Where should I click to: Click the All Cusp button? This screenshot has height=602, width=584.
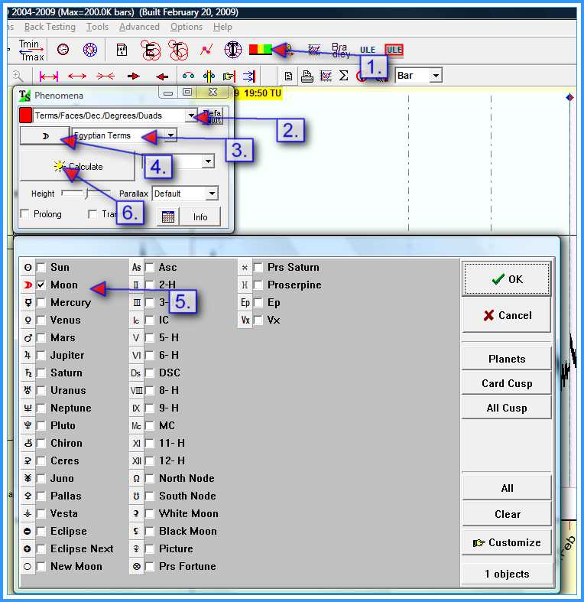pyautogui.click(x=506, y=408)
